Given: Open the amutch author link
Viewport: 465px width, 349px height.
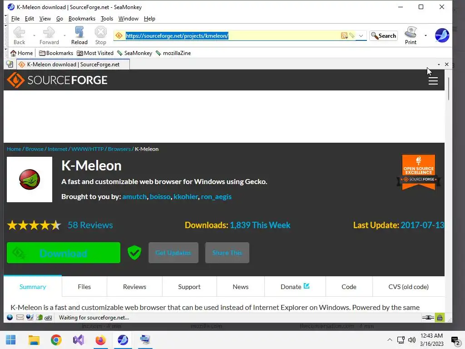Looking at the screenshot, I should click(134, 196).
